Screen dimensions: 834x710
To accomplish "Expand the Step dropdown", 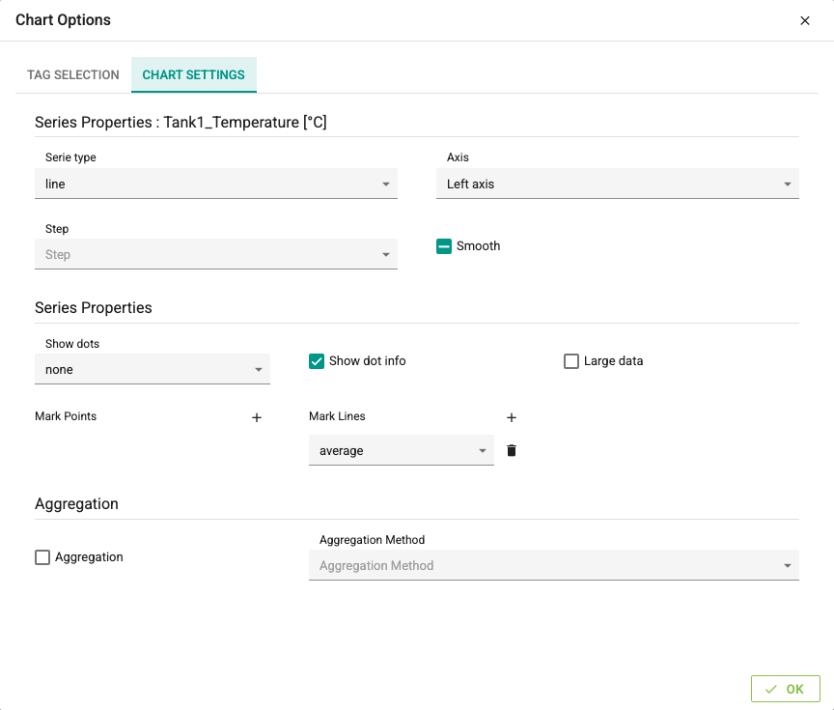I will point(216,254).
